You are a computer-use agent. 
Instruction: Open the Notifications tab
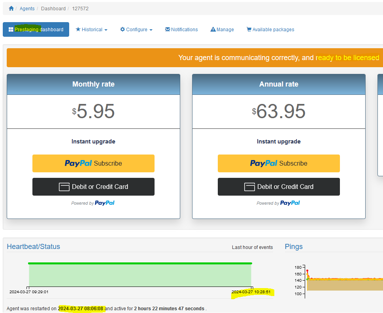(x=181, y=30)
